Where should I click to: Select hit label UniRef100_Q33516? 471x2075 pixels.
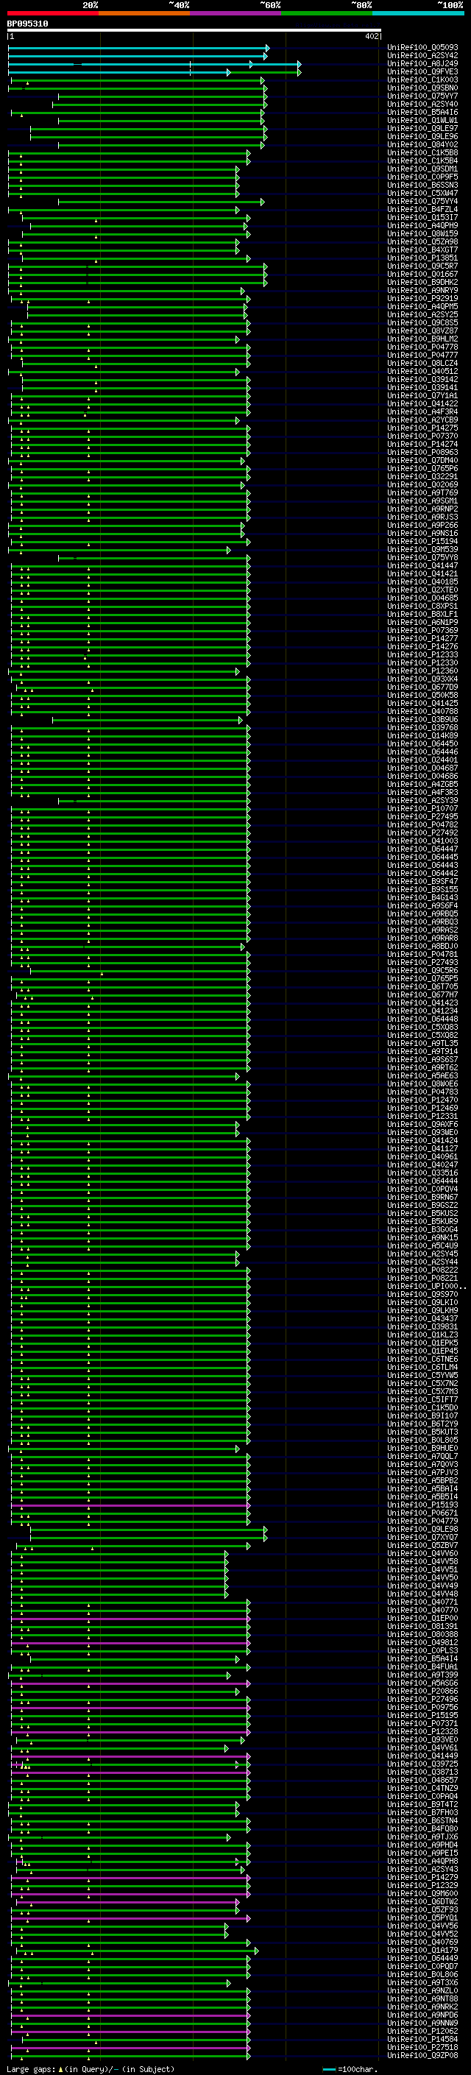(x=422, y=1173)
